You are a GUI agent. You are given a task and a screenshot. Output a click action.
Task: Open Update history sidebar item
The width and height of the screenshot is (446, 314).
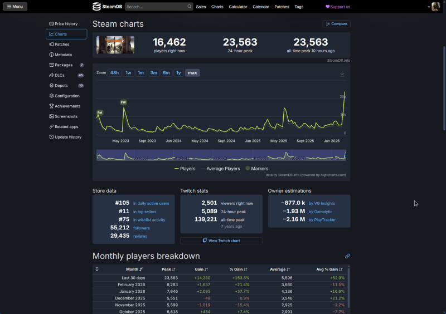pos(66,137)
